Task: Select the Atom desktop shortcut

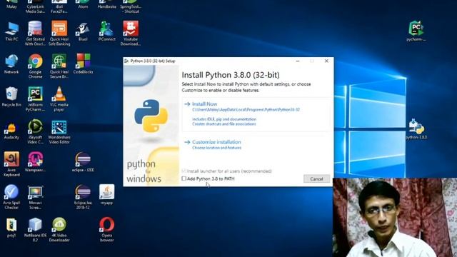Action: click(83, 4)
